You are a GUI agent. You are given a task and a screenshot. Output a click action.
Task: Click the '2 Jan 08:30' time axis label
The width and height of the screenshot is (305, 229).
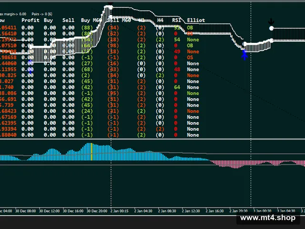pos(167,211)
